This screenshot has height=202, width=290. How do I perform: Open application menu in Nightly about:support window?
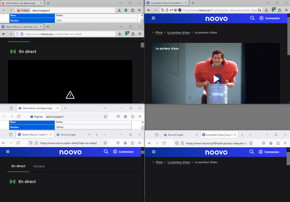click(140, 116)
